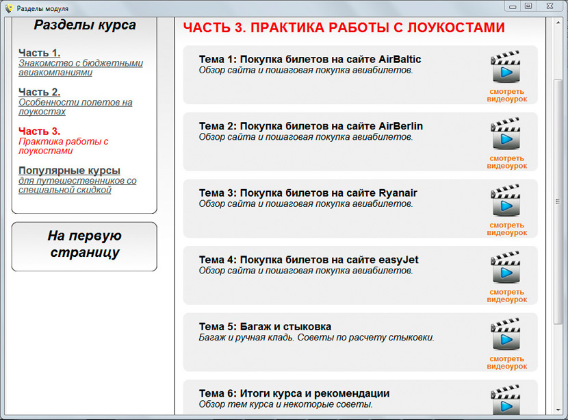
Task: Select the red Часть 3 heading in sidebar
Action: pyautogui.click(x=39, y=132)
